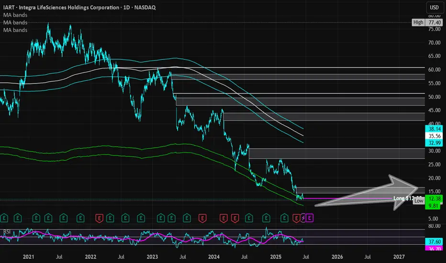The image size is (446, 263).
Task: Click the 70.00 price axis label
Action: pos(435,43)
